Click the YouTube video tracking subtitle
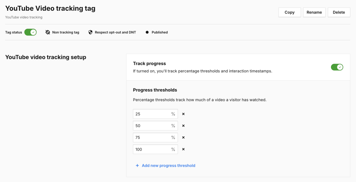356x182 pixels. coord(24,17)
